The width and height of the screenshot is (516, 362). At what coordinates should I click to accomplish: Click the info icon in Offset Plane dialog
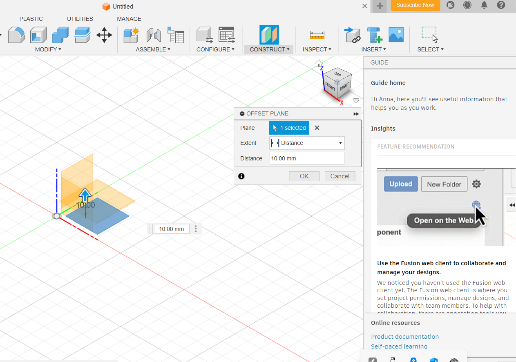coord(241,176)
